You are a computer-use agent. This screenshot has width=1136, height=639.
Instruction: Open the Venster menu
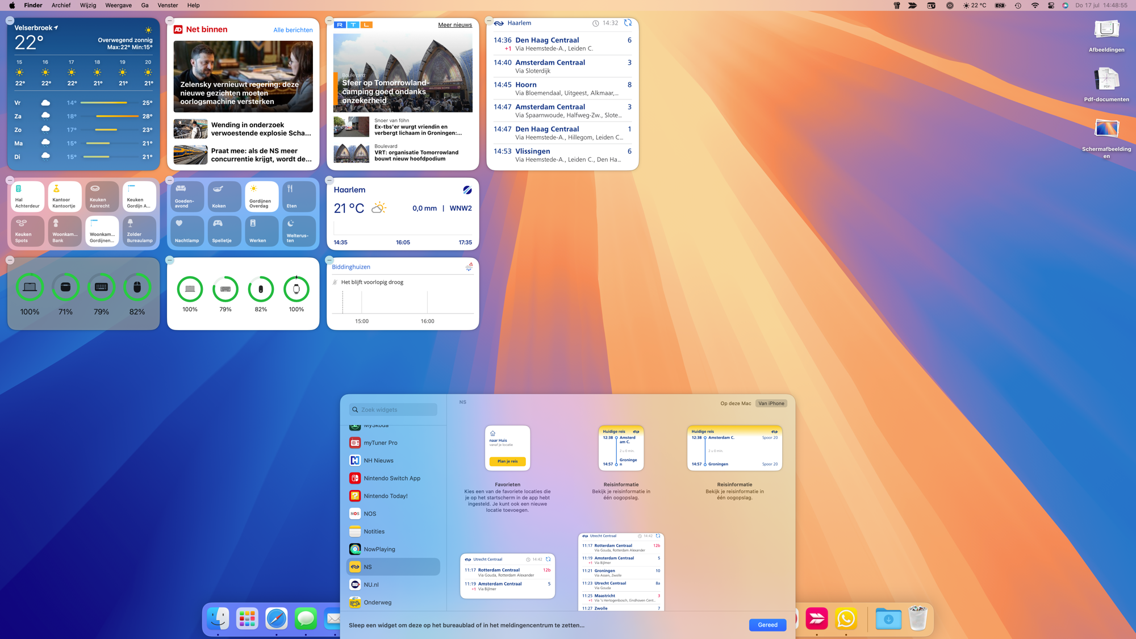tap(168, 5)
